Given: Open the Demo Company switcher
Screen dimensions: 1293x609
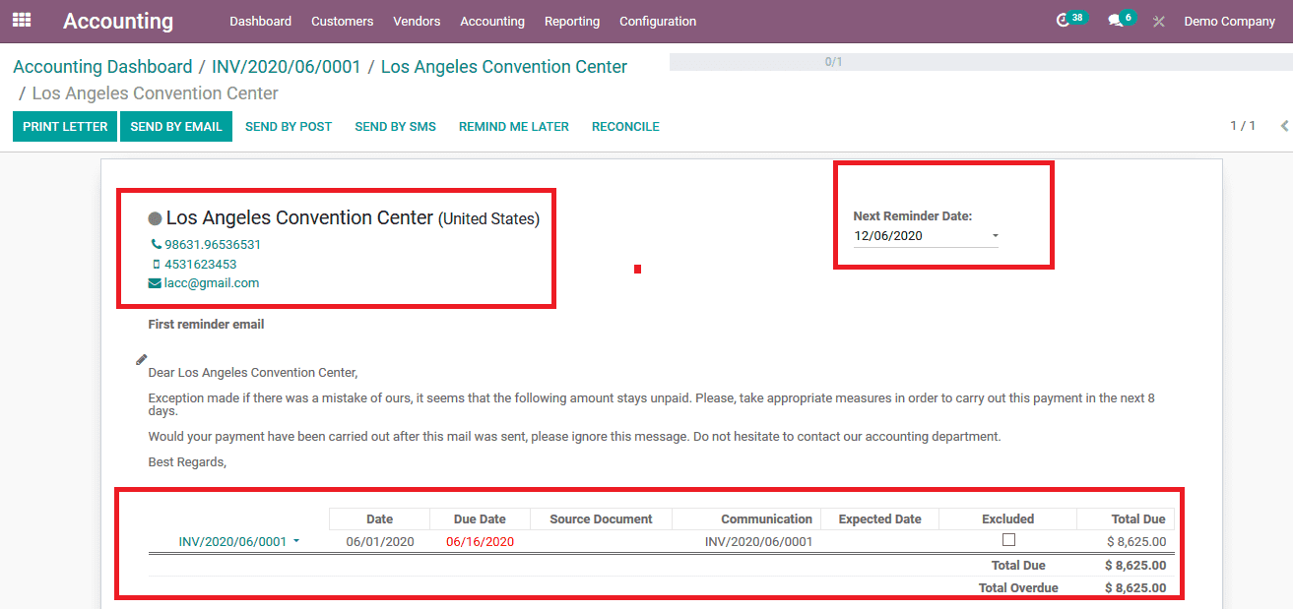Looking at the screenshot, I should point(1229,21).
